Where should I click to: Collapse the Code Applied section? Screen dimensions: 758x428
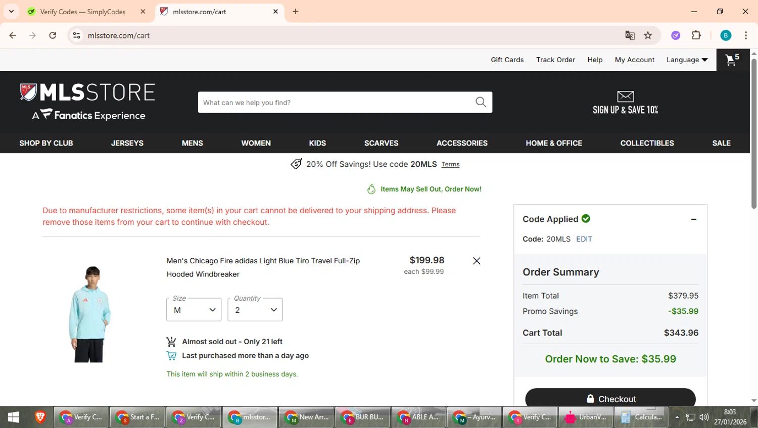click(693, 219)
